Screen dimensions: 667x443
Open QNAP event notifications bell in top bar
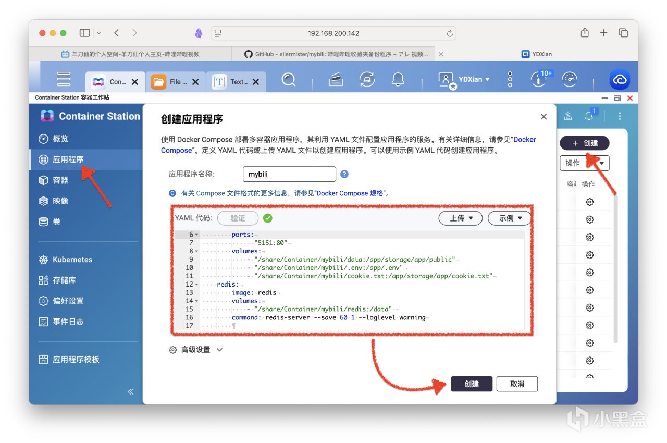[x=398, y=80]
